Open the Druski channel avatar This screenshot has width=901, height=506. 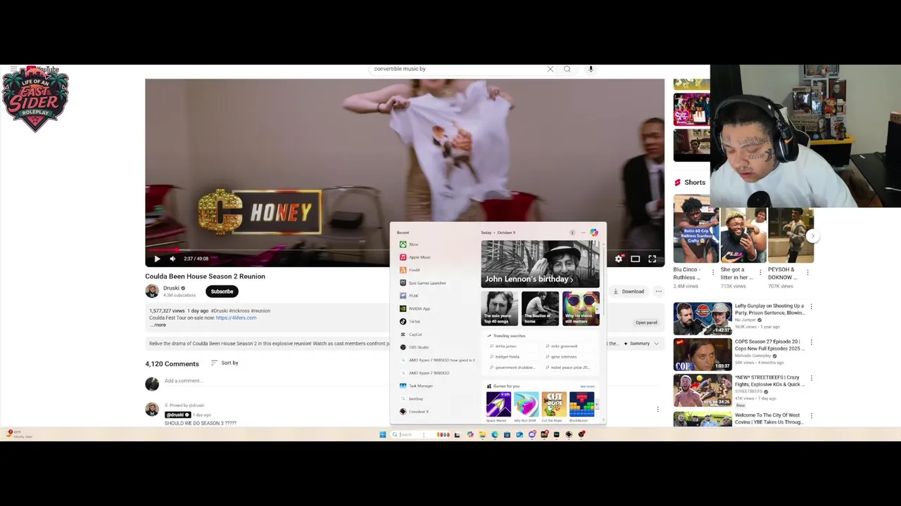coord(152,291)
